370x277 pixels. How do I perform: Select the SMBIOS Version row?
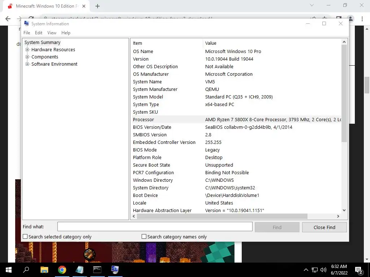236,135
